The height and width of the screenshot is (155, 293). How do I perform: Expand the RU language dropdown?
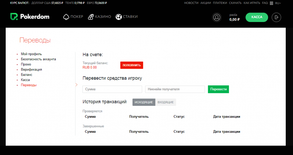point(278,3)
